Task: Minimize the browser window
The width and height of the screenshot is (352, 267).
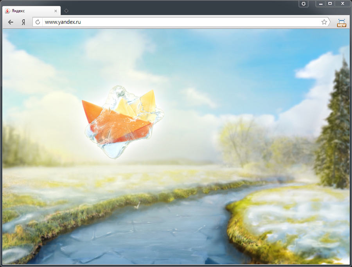Action: click(x=321, y=4)
